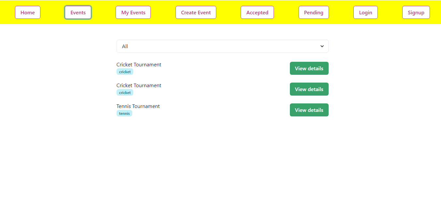Click the Tennis Tournament title

pyautogui.click(x=138, y=106)
